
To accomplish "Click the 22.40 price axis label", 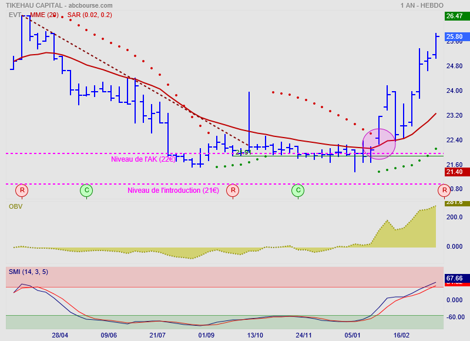I will click(x=454, y=140).
